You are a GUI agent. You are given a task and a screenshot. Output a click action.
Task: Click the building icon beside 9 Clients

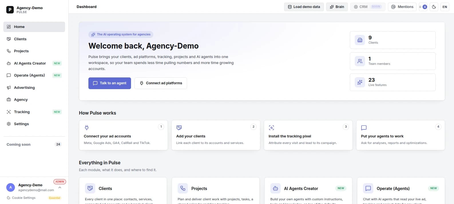coord(360,40)
